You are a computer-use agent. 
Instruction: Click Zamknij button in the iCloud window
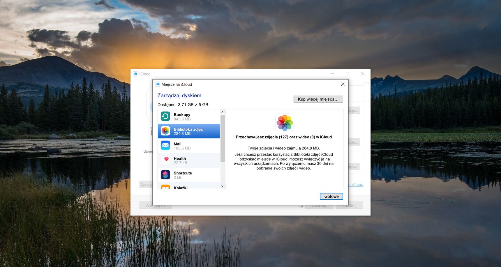(349, 205)
